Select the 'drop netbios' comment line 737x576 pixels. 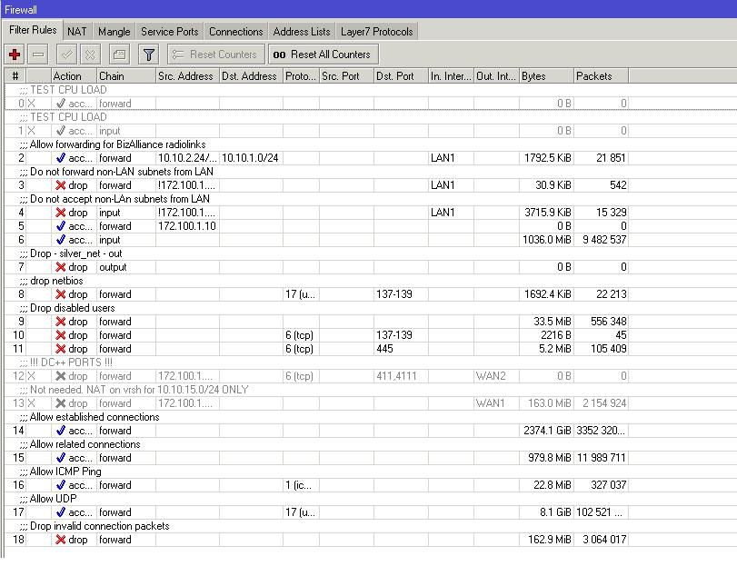56,281
